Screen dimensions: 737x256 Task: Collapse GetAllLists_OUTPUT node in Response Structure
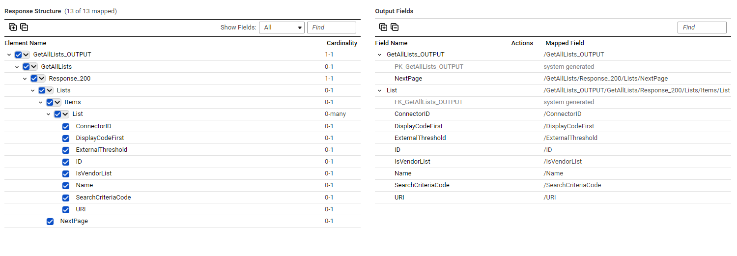click(9, 55)
